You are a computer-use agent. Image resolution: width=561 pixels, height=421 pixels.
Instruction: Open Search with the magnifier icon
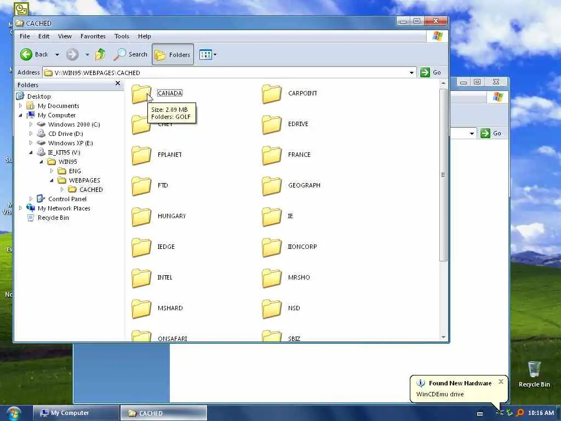(x=119, y=54)
